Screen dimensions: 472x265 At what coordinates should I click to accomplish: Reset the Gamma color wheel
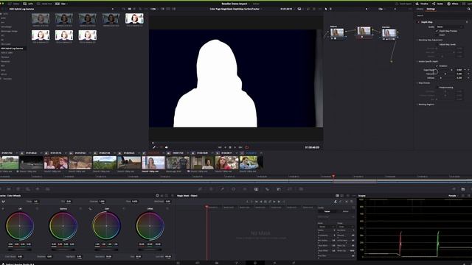80,208
